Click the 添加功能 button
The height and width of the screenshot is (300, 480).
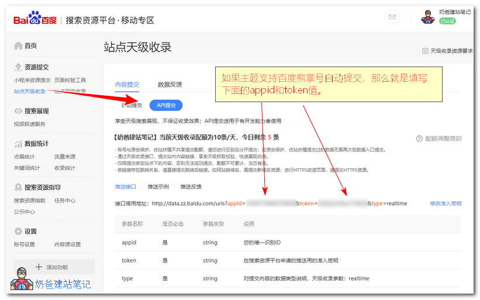click(x=54, y=267)
